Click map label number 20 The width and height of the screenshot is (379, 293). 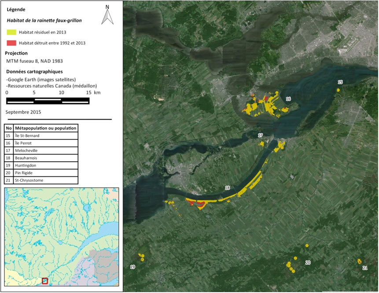[x=308, y=263]
